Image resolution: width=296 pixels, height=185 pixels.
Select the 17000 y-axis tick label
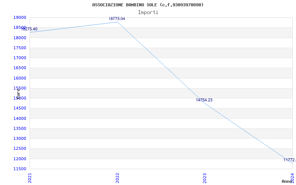coord(20,58)
